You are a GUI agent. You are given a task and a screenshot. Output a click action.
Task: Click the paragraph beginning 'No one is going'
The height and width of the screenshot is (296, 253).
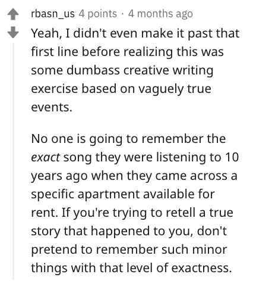pyautogui.click(x=135, y=203)
